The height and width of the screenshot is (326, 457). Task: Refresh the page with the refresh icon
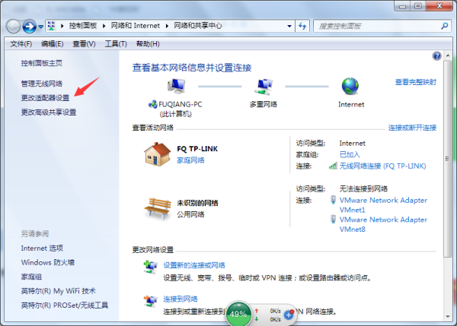coord(302,26)
